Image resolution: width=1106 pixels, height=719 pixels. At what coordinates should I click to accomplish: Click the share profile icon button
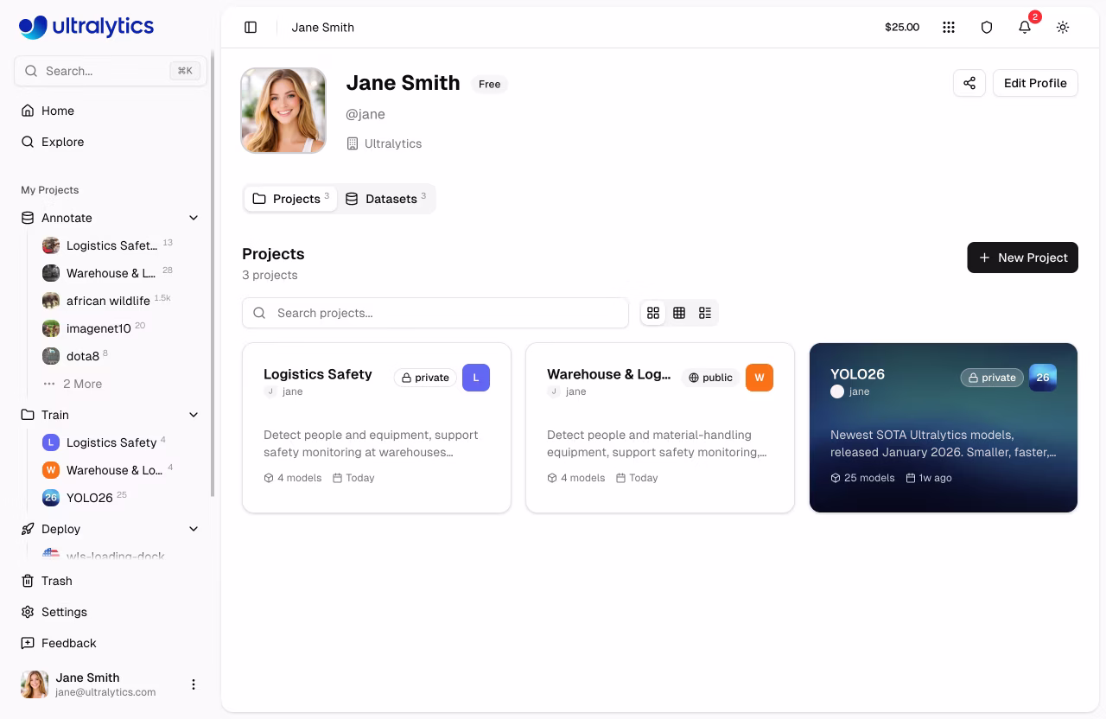coord(969,83)
